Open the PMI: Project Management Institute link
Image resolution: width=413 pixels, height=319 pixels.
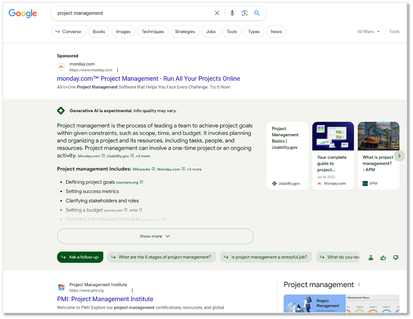pos(105,299)
